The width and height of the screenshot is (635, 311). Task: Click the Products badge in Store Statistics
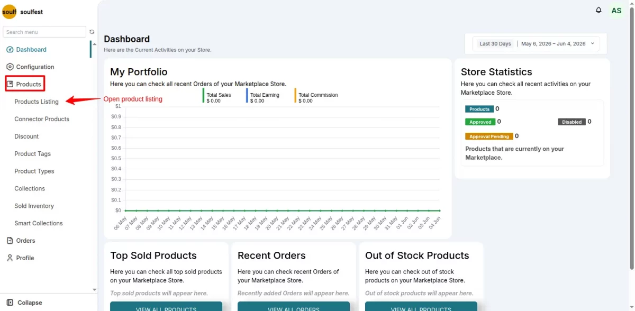(x=479, y=109)
